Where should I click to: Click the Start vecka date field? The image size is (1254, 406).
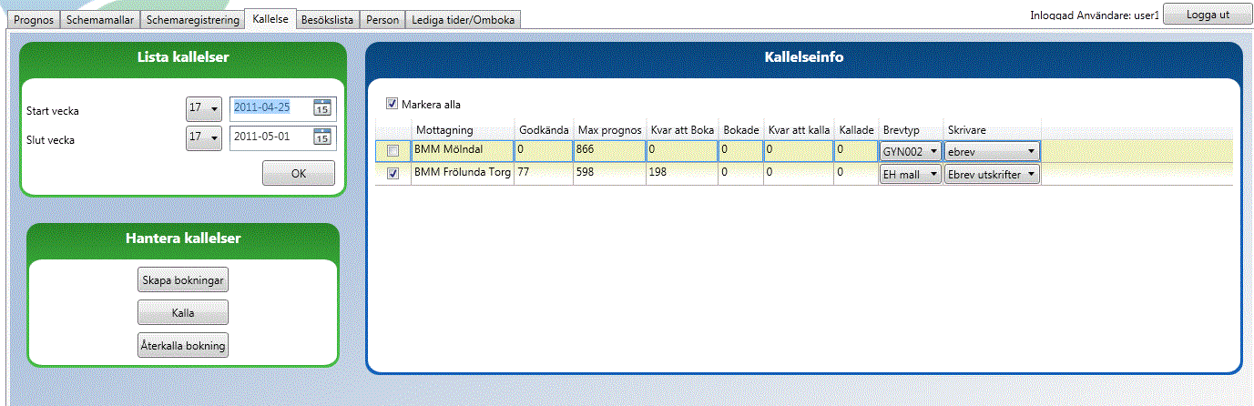tap(270, 107)
